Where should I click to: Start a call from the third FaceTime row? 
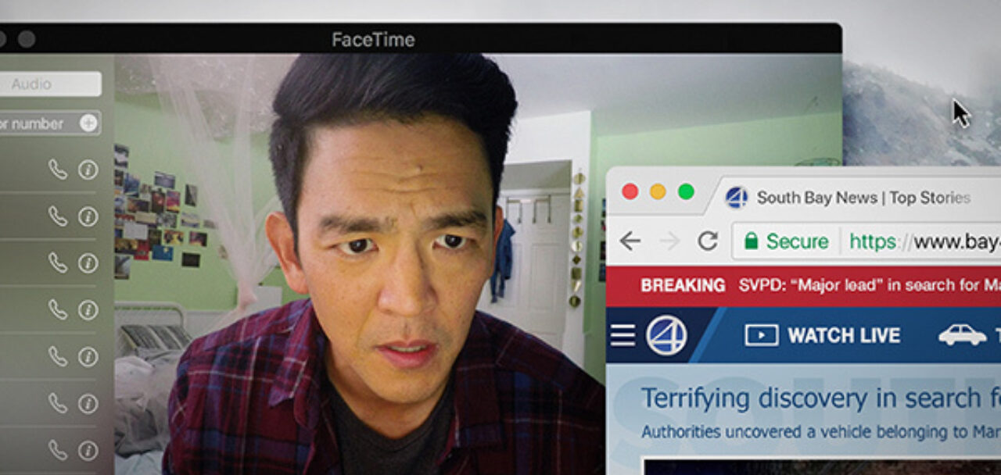click(x=58, y=263)
